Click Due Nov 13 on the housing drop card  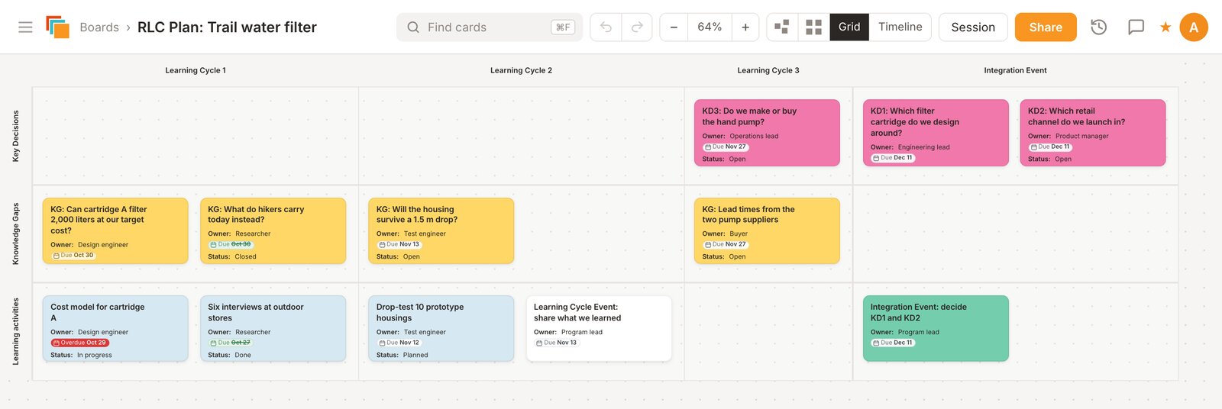(x=399, y=244)
